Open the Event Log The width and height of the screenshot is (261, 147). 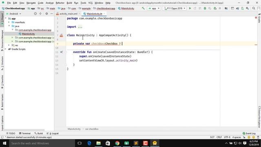249,134
